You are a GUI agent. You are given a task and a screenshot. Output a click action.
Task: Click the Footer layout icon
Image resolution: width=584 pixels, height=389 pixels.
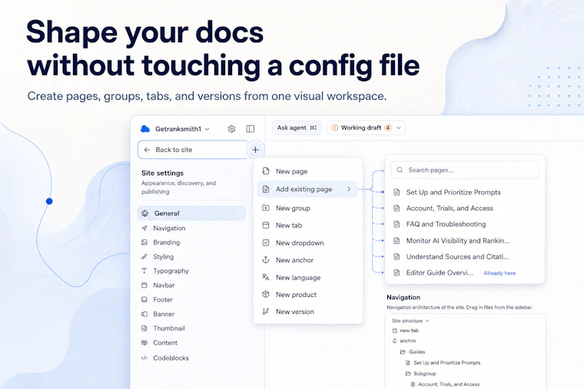pyautogui.click(x=144, y=299)
